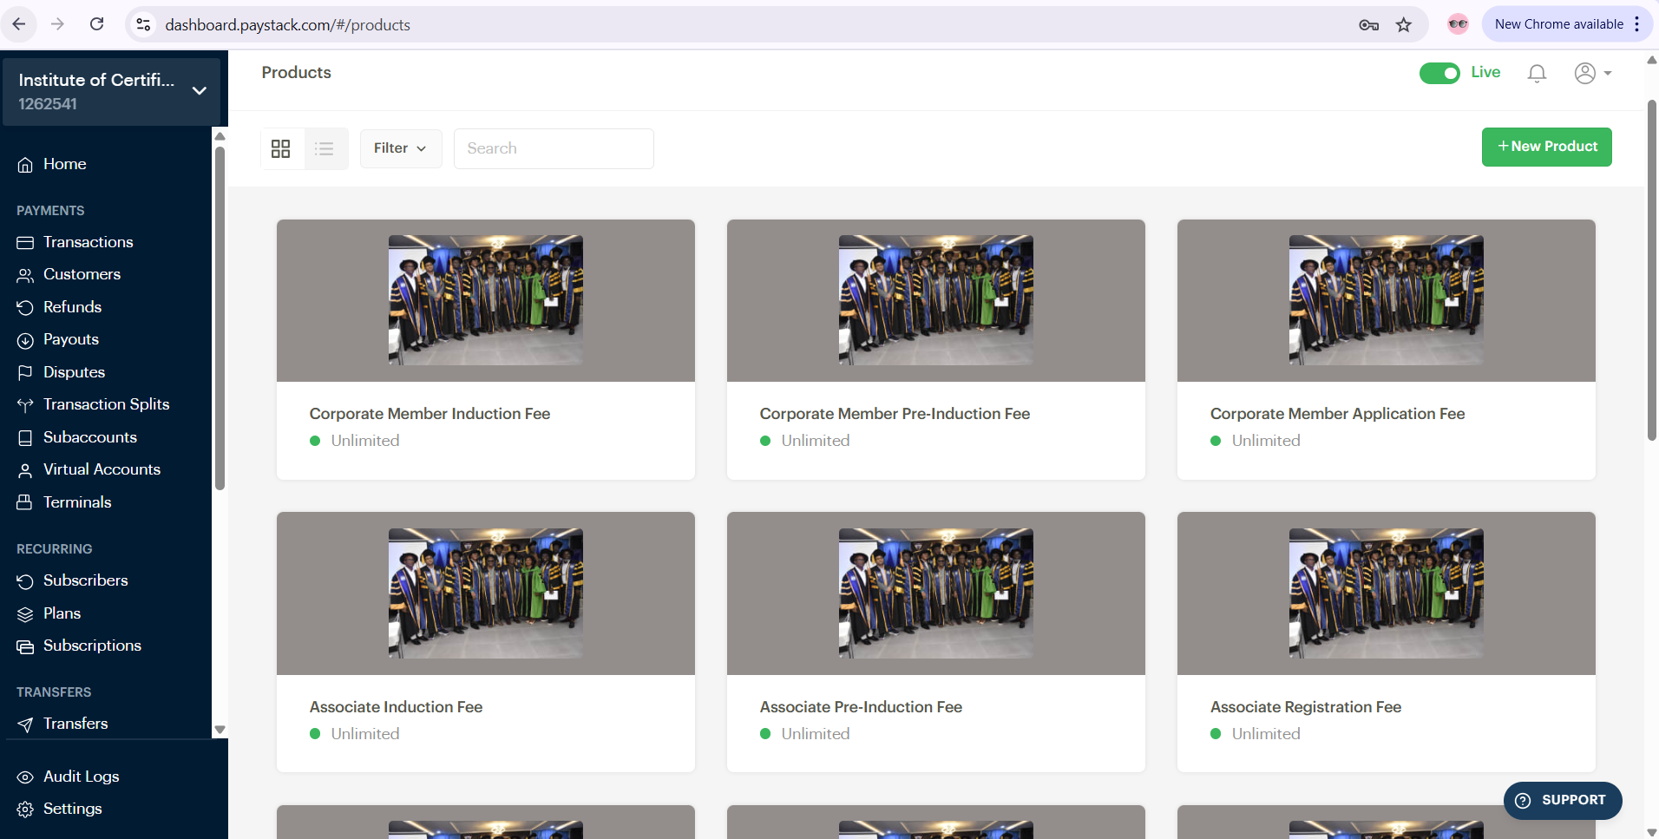Navigate to Payouts
1659x839 pixels.
(x=71, y=339)
